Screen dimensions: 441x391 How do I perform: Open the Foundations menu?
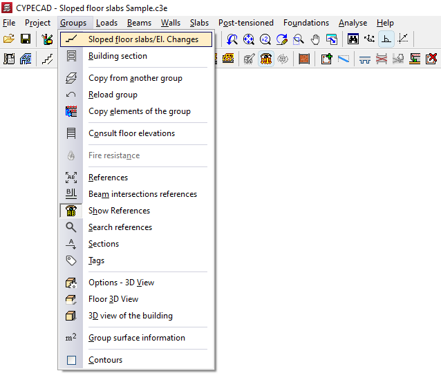tap(306, 23)
